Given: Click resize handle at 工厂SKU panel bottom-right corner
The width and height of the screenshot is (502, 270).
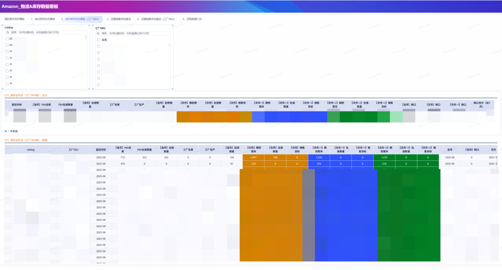Looking at the screenshot, I should [172, 88].
